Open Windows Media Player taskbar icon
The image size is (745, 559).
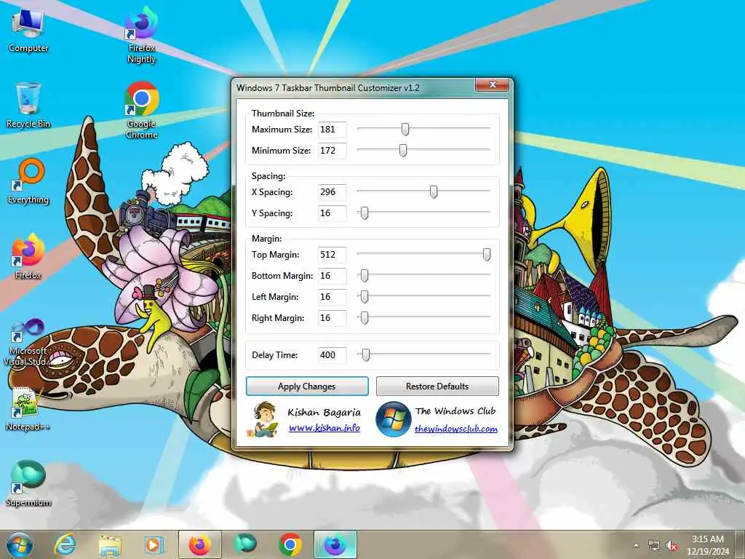[x=154, y=544]
